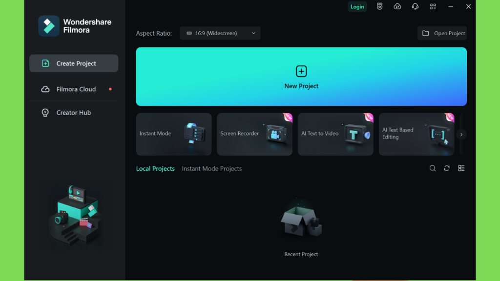This screenshot has width=500, height=281.
Task: Click the plus icon above New Project
Action: click(x=301, y=71)
